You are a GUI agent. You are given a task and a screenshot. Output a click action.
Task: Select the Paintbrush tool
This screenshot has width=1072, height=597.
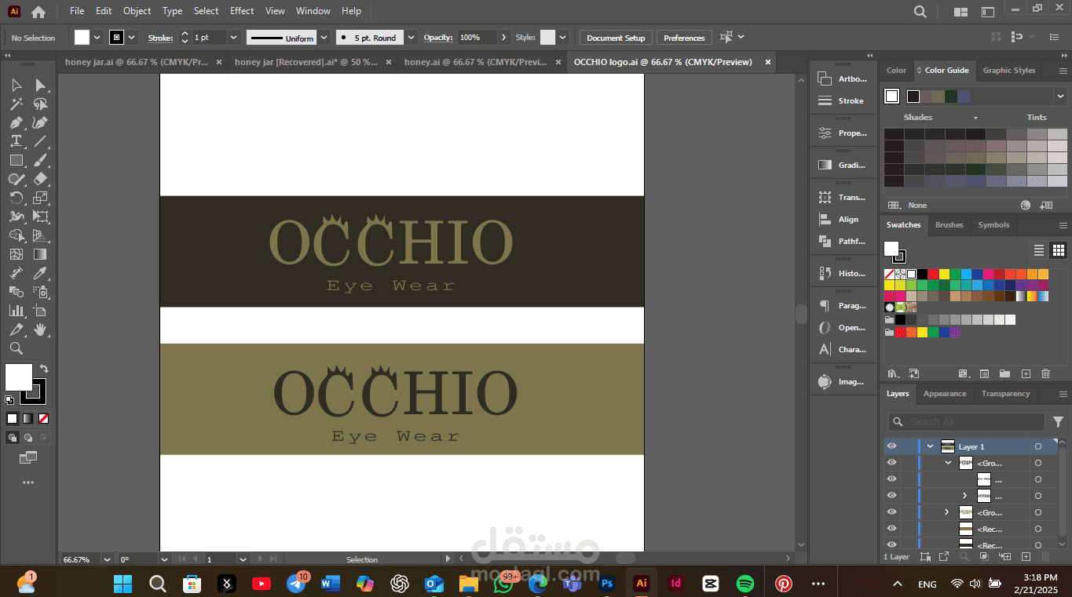[x=40, y=160]
